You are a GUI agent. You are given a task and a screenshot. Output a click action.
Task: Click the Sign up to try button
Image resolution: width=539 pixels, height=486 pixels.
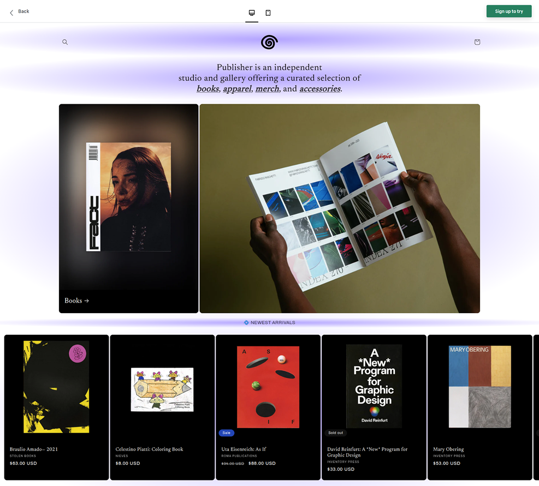coord(508,11)
